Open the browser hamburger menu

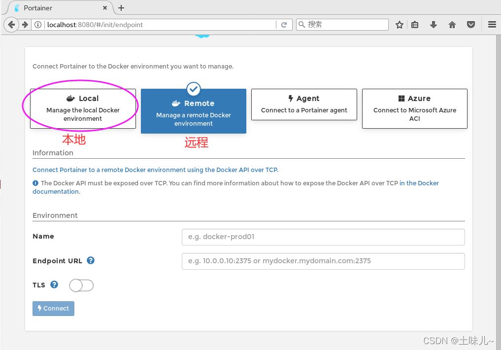click(x=492, y=25)
